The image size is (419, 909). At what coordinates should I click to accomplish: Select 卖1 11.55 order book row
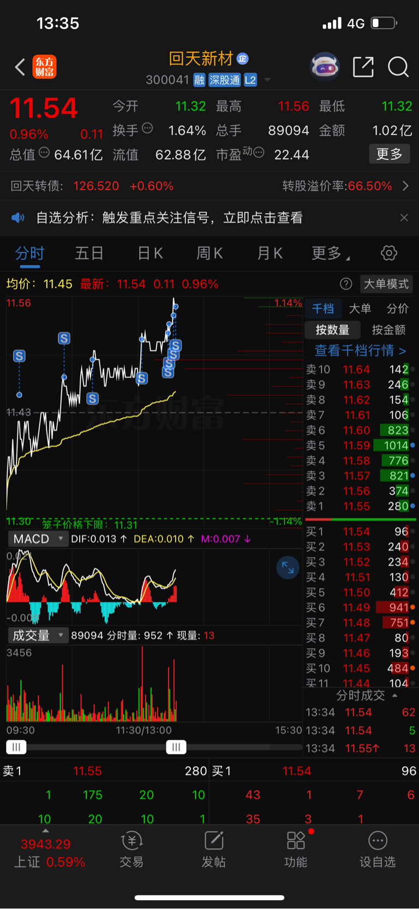tap(360, 506)
